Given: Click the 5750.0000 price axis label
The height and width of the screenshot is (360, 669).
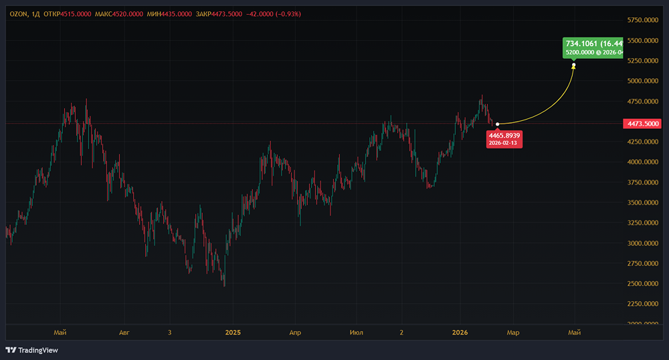Looking at the screenshot, I should pyautogui.click(x=642, y=20).
